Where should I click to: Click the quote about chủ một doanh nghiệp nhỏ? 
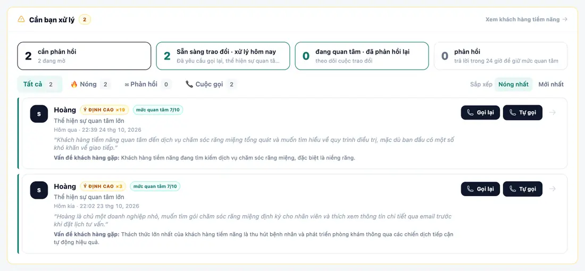tap(253, 220)
